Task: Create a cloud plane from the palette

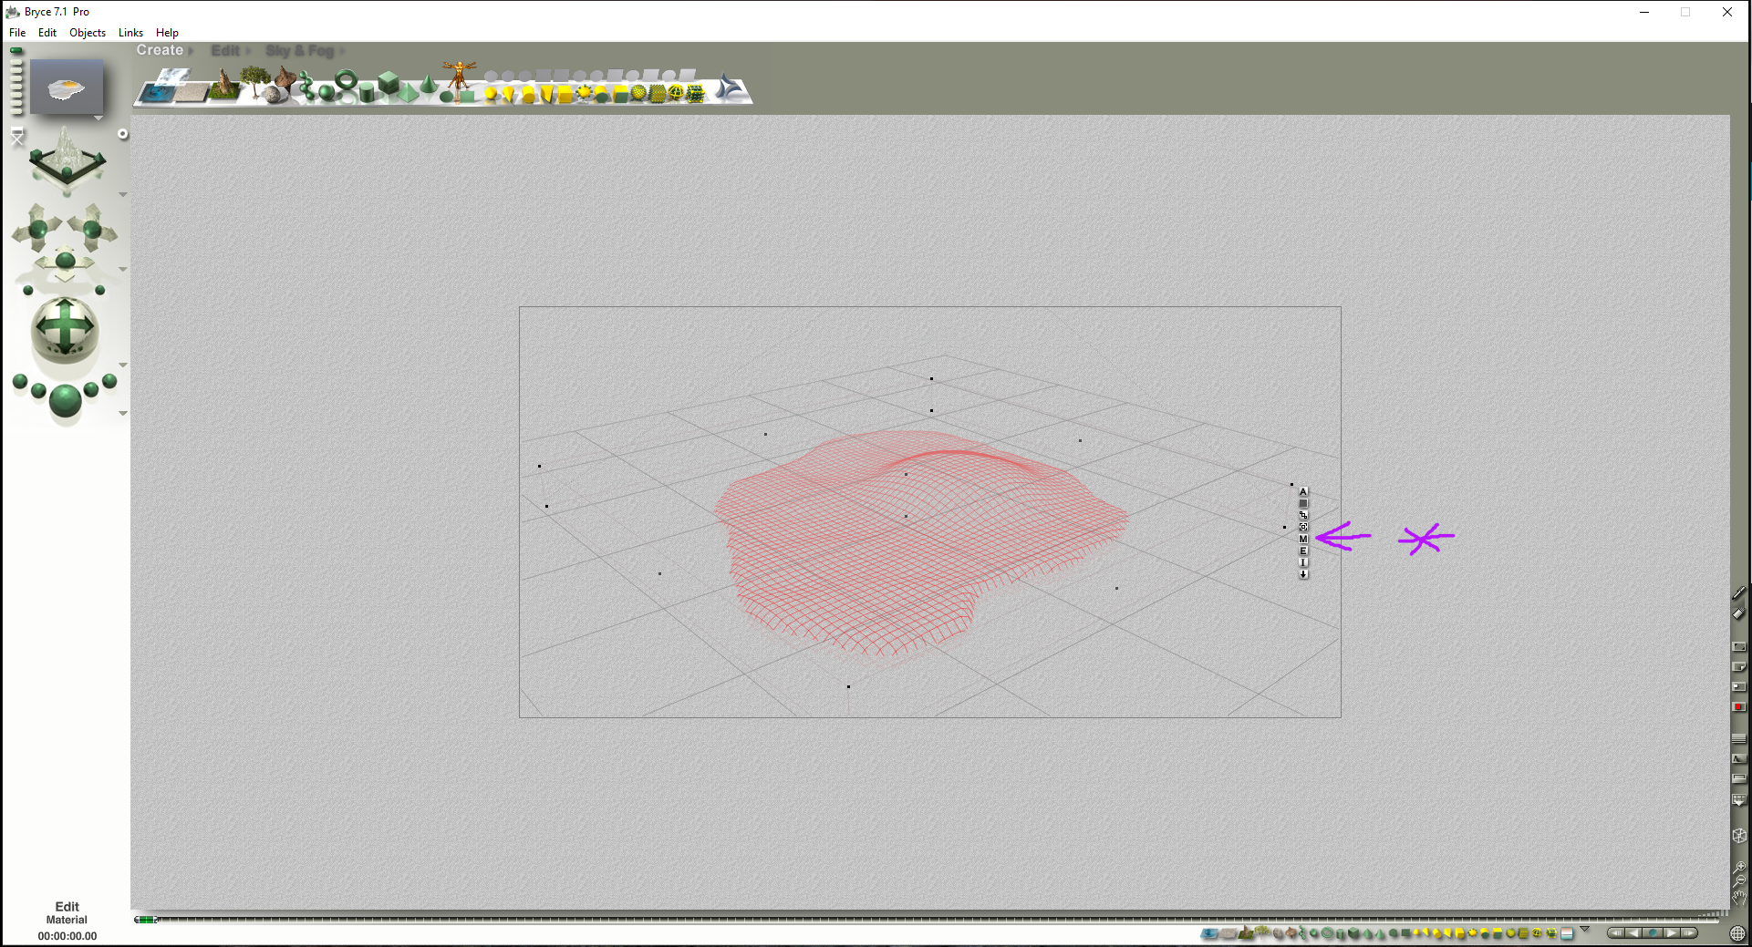Action: click(x=171, y=77)
